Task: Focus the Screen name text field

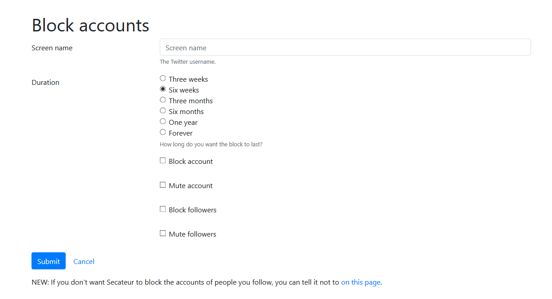Action: (x=345, y=47)
